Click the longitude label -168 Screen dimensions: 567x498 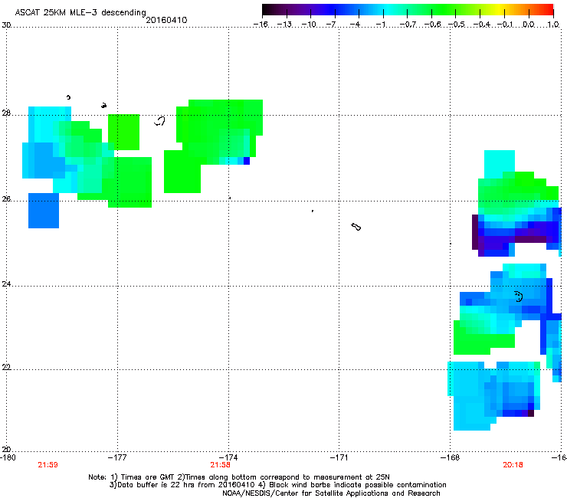450,457
